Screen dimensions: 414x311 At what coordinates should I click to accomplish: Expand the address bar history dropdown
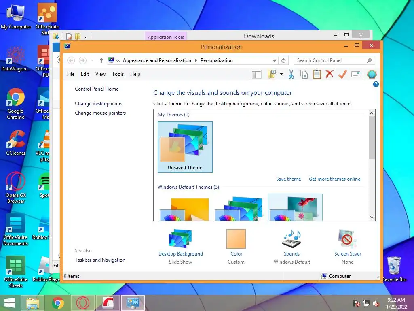coord(275,60)
